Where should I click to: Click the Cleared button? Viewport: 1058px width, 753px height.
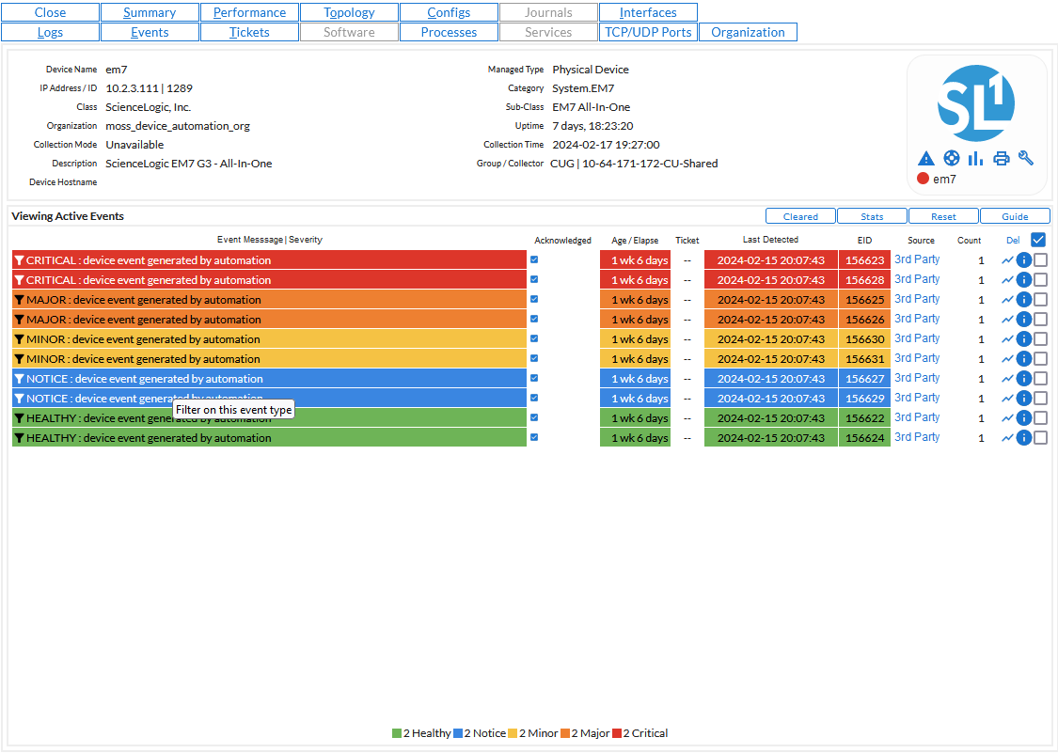pyautogui.click(x=800, y=216)
